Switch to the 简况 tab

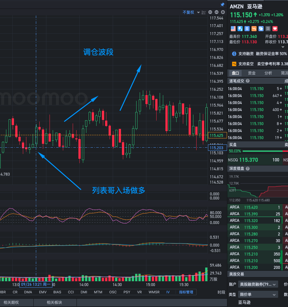point(284,73)
